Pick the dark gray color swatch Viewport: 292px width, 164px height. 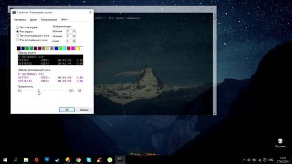[x=52, y=48]
